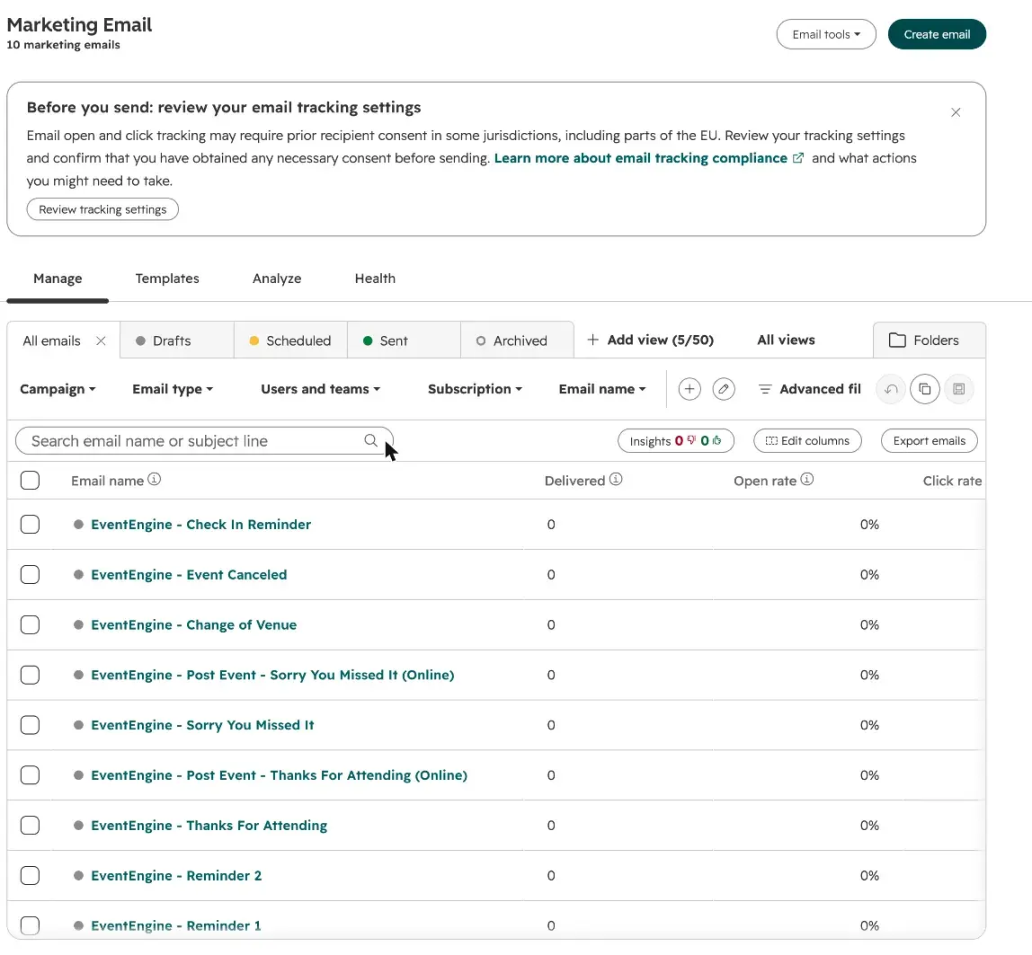Click the Create email button
Viewport: 1032px width, 955px height.
click(x=937, y=34)
